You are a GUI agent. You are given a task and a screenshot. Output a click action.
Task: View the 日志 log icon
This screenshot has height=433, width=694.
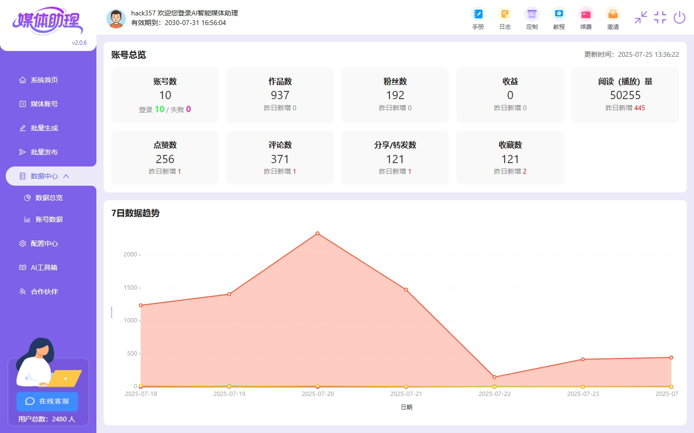(x=505, y=18)
